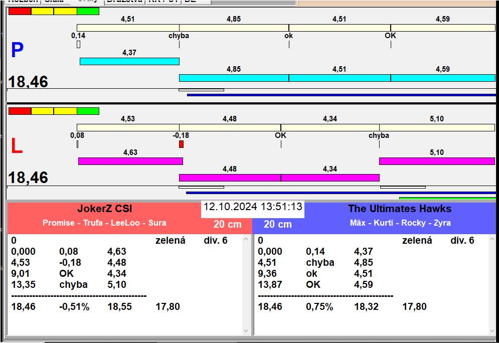Click the -0,51% value in JokerZ results
The image size is (499, 343).
click(74, 307)
